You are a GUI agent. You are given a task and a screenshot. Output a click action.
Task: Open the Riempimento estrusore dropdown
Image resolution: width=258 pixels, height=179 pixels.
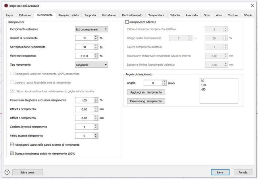92,29
